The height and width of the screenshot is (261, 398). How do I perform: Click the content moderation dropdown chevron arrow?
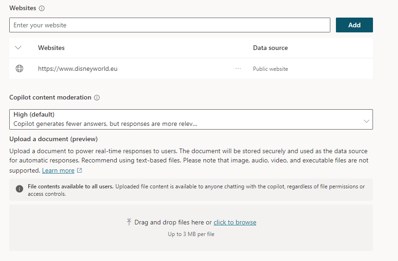(x=366, y=121)
